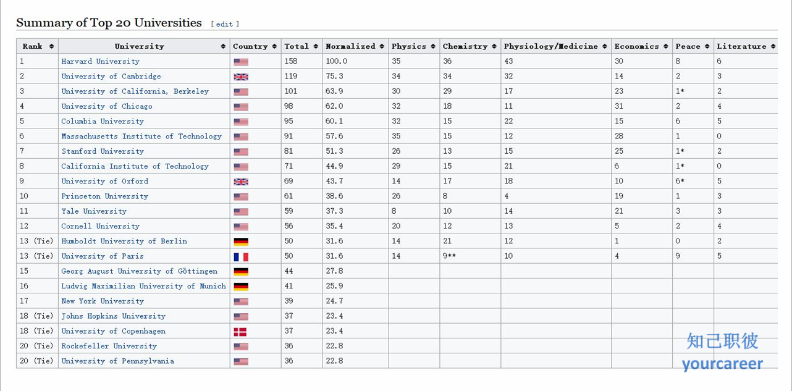Open California Institute of Technology link
This screenshot has width=792, height=391.
(135, 166)
